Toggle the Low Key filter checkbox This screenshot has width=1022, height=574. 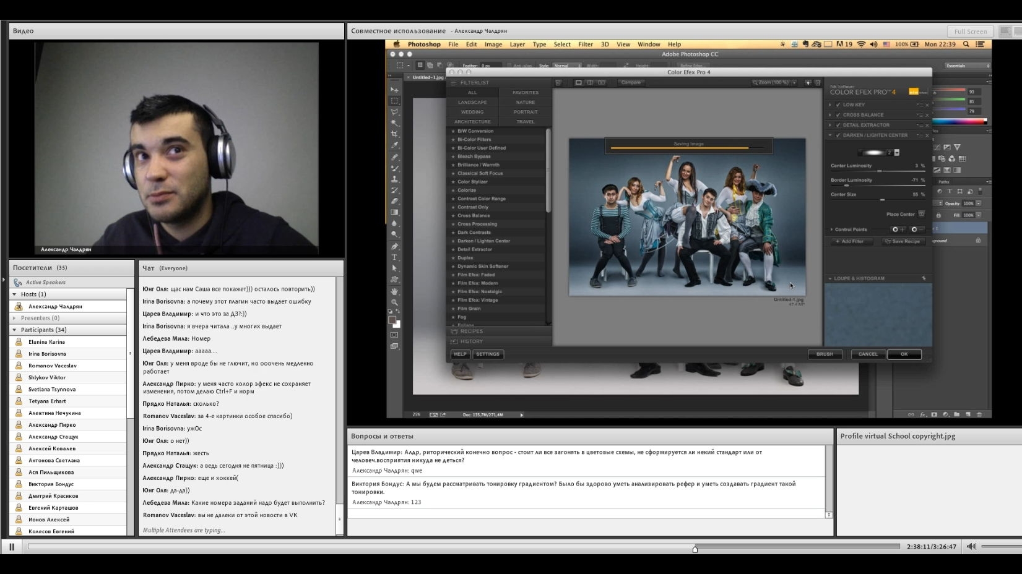pyautogui.click(x=838, y=105)
